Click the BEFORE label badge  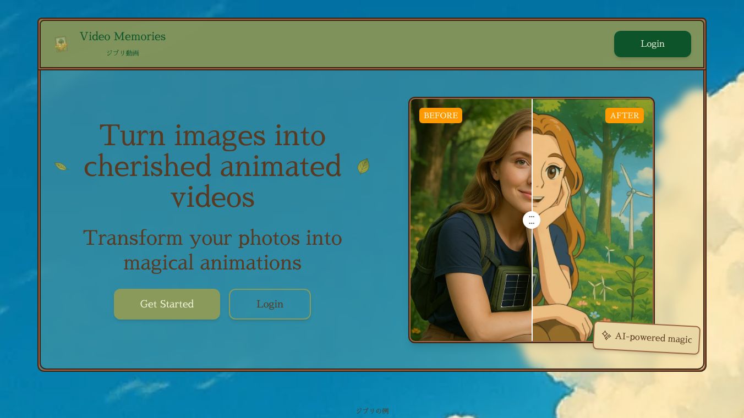click(x=441, y=116)
